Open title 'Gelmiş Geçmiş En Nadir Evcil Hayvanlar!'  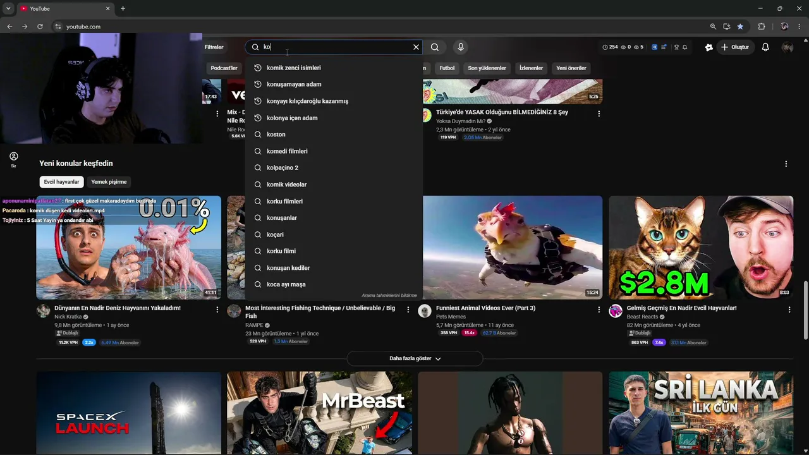coord(681,308)
